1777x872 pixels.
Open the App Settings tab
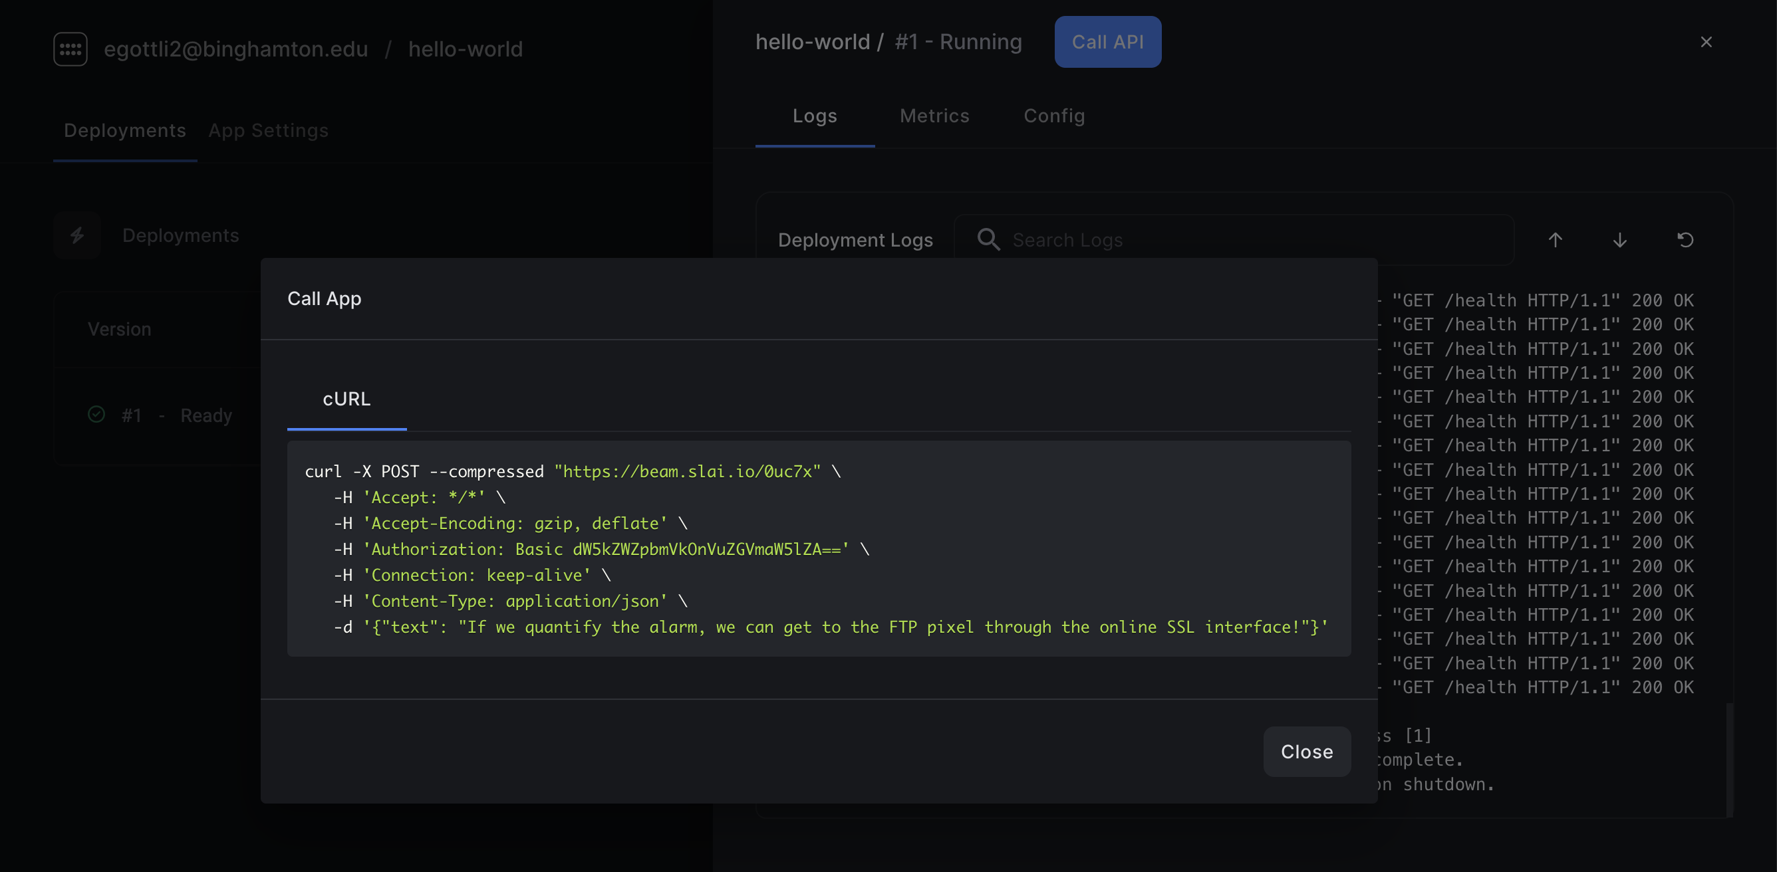coord(267,130)
